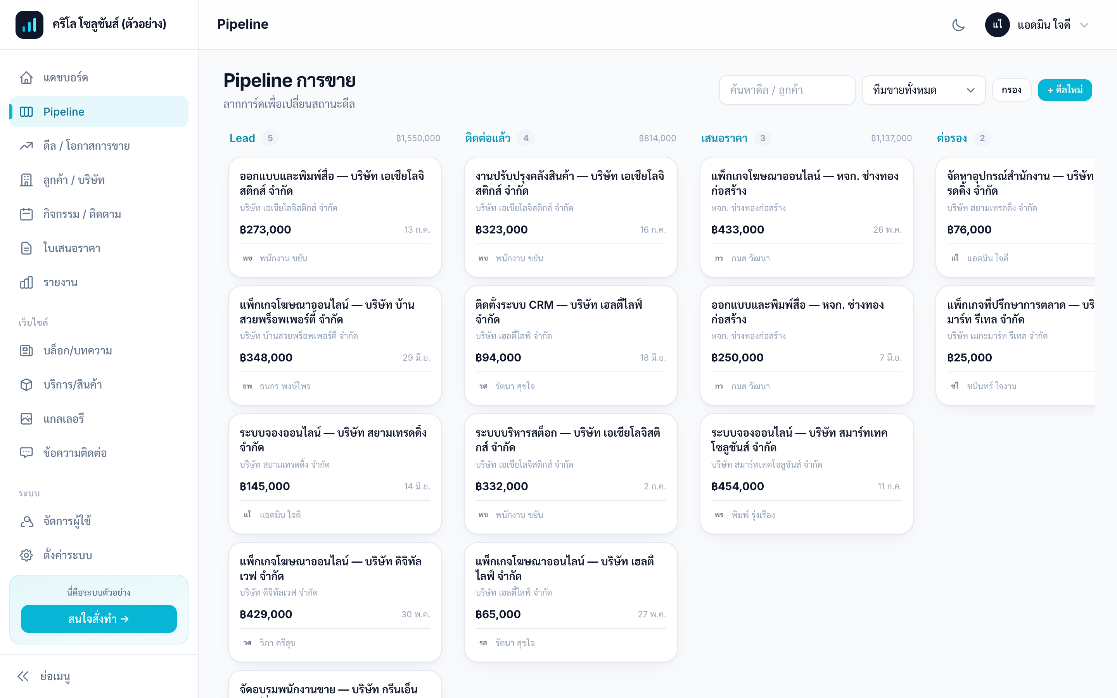Open the จัดอบรมพนักงานขาย deal title

point(328,690)
